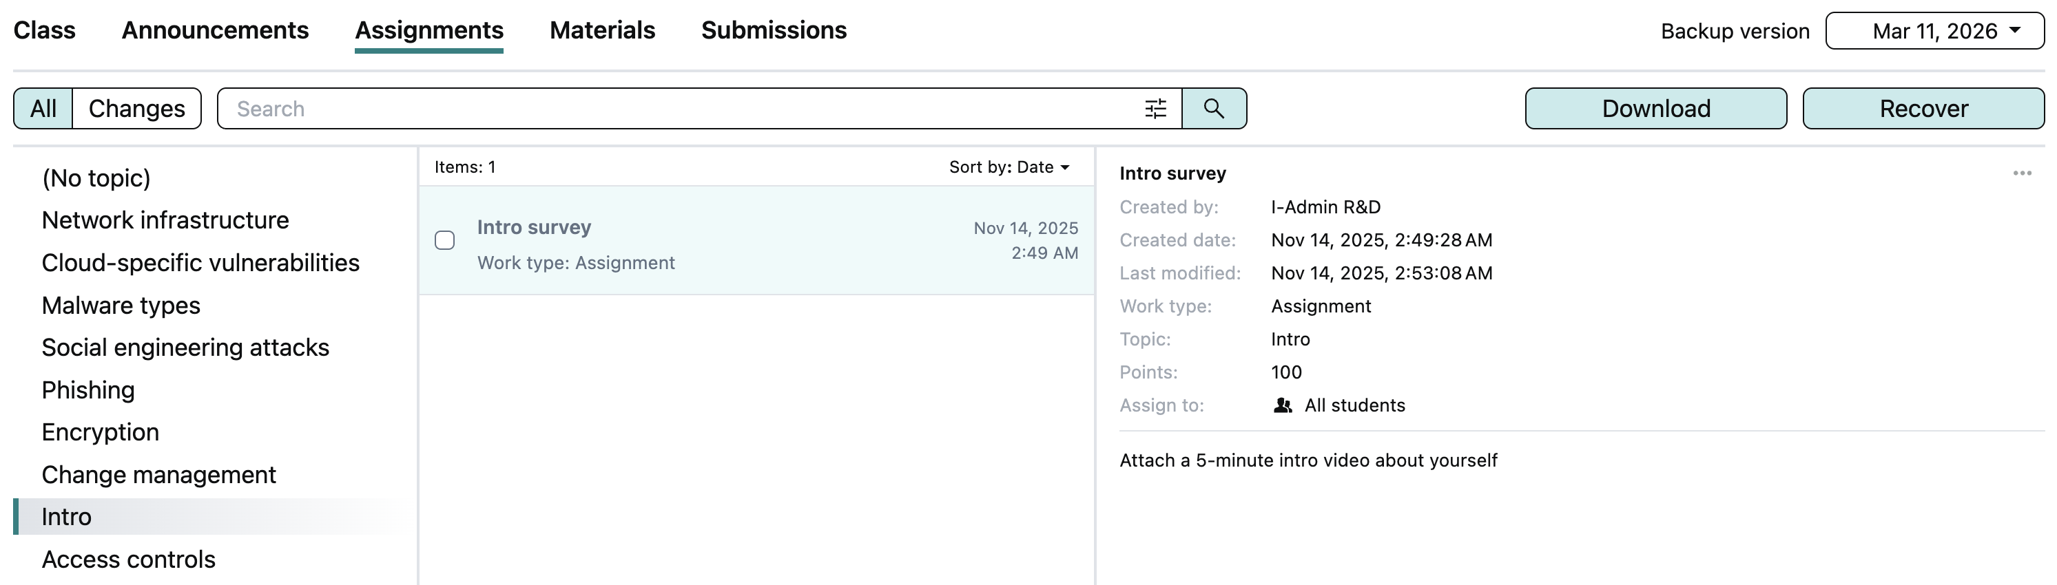2057x585 pixels.
Task: Switch to the Announcements tab
Action: click(215, 30)
